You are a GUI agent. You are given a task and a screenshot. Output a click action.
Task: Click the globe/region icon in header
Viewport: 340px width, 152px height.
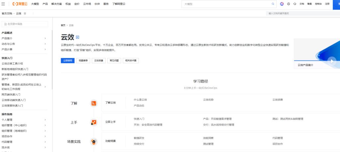tap(289, 4)
